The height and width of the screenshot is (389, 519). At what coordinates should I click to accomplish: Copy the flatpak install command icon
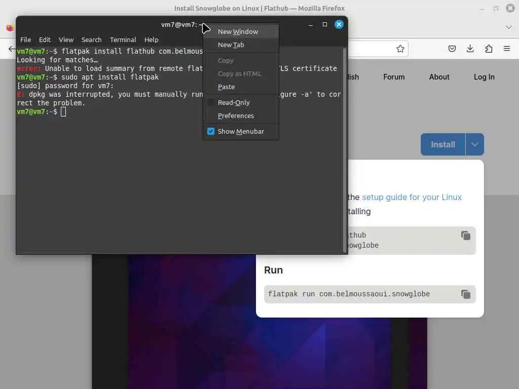pyautogui.click(x=466, y=236)
